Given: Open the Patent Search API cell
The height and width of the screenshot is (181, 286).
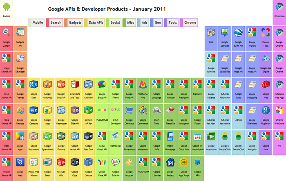Looking at the screenshot, I should click(x=7, y=168).
